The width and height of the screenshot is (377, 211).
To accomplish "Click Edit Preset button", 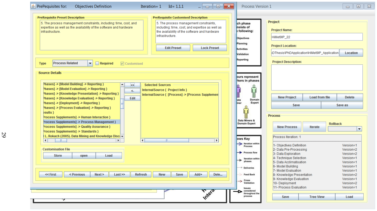I will point(173,48).
